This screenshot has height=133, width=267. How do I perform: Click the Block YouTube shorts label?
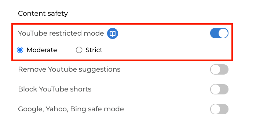coord(55,89)
